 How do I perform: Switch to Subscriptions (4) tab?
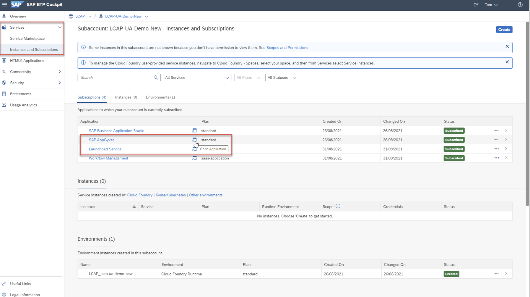point(92,97)
